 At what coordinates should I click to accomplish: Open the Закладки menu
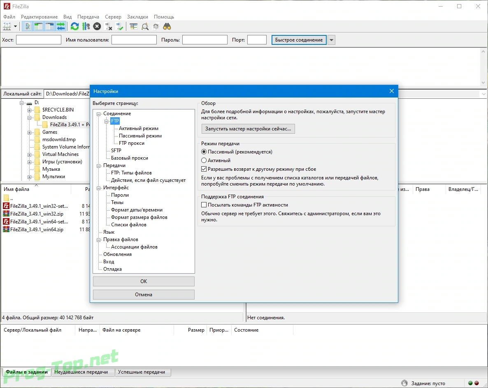pos(137,17)
